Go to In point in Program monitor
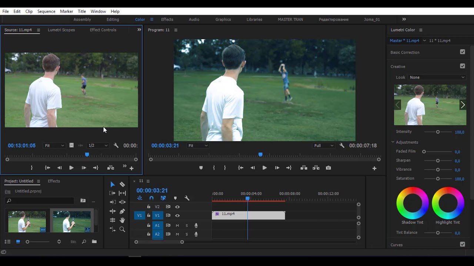Image resolution: width=474 pixels, height=266 pixels. tap(241, 168)
